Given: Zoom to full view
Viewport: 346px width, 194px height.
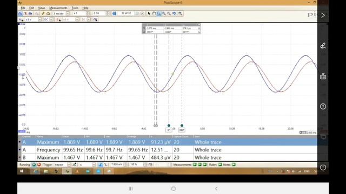Looking at the screenshot, I should pyautogui.click(x=180, y=13).
